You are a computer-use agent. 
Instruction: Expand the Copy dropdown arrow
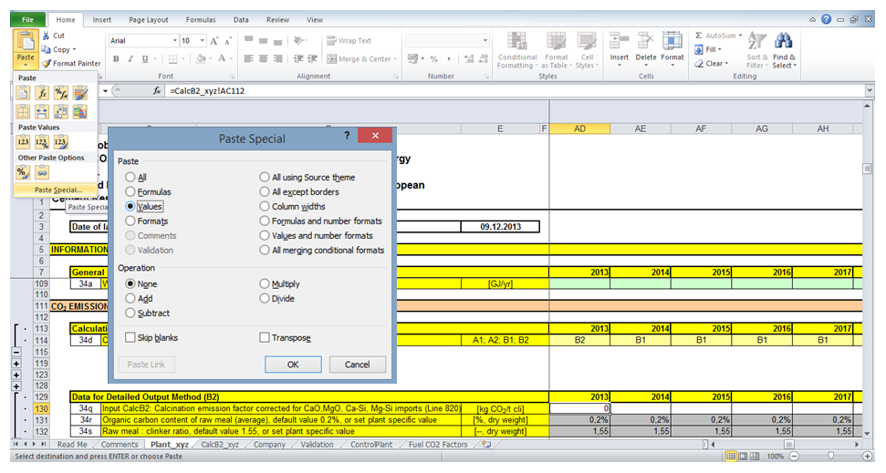74,50
